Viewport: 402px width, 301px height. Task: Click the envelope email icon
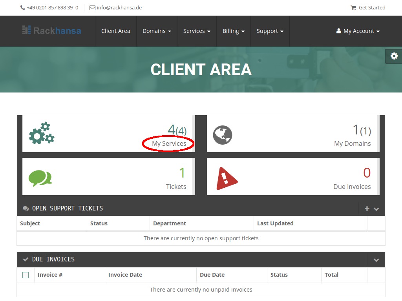92,8
